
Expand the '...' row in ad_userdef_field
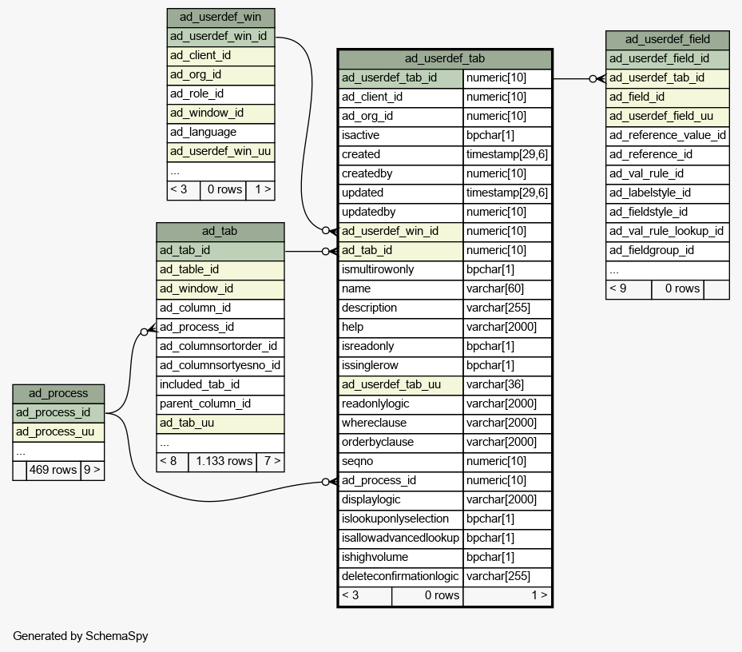coord(667,269)
